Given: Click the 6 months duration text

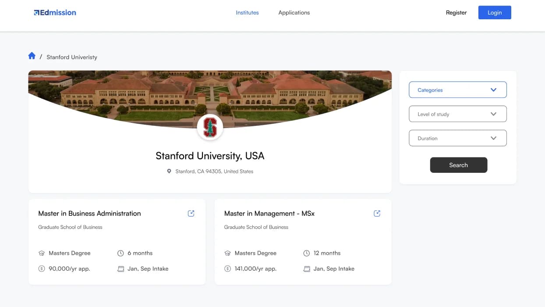Looking at the screenshot, I should [140, 253].
